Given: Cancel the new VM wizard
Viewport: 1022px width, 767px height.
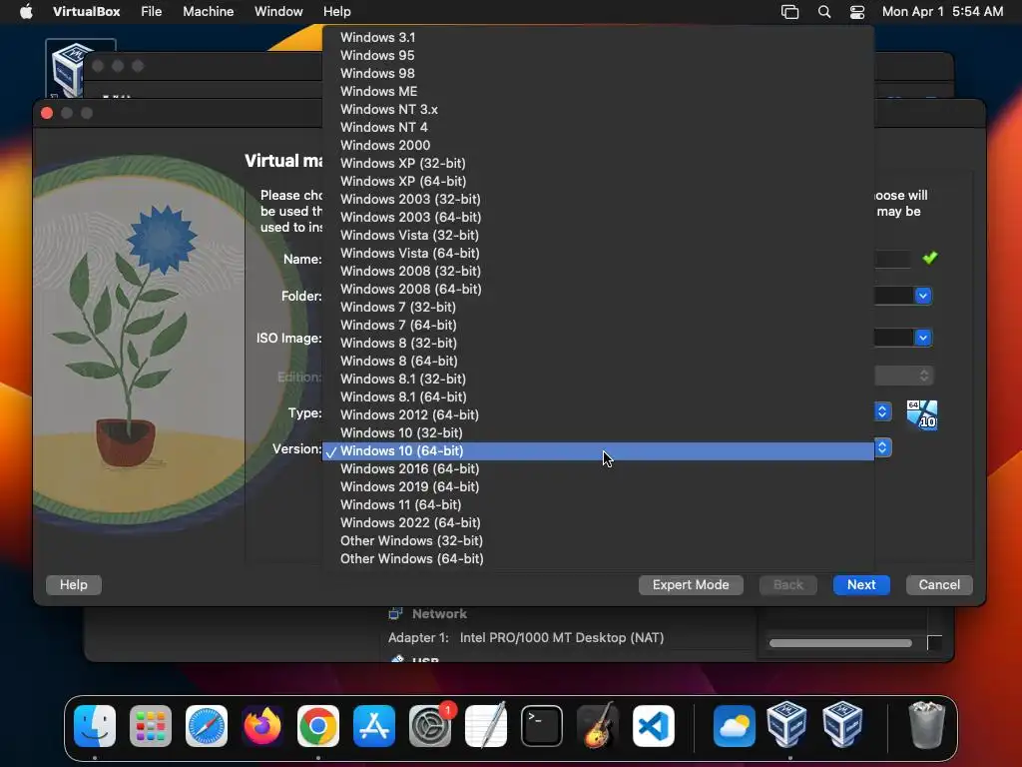Looking at the screenshot, I should click(939, 585).
